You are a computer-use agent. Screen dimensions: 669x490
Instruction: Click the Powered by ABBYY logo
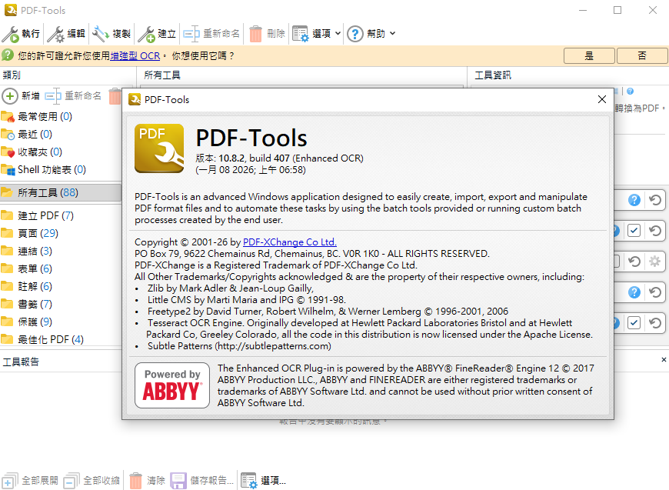point(172,385)
